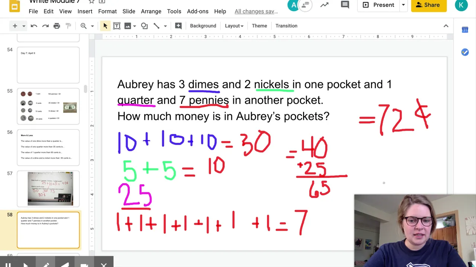
Task: Select the Shape tool
Action: click(x=144, y=26)
